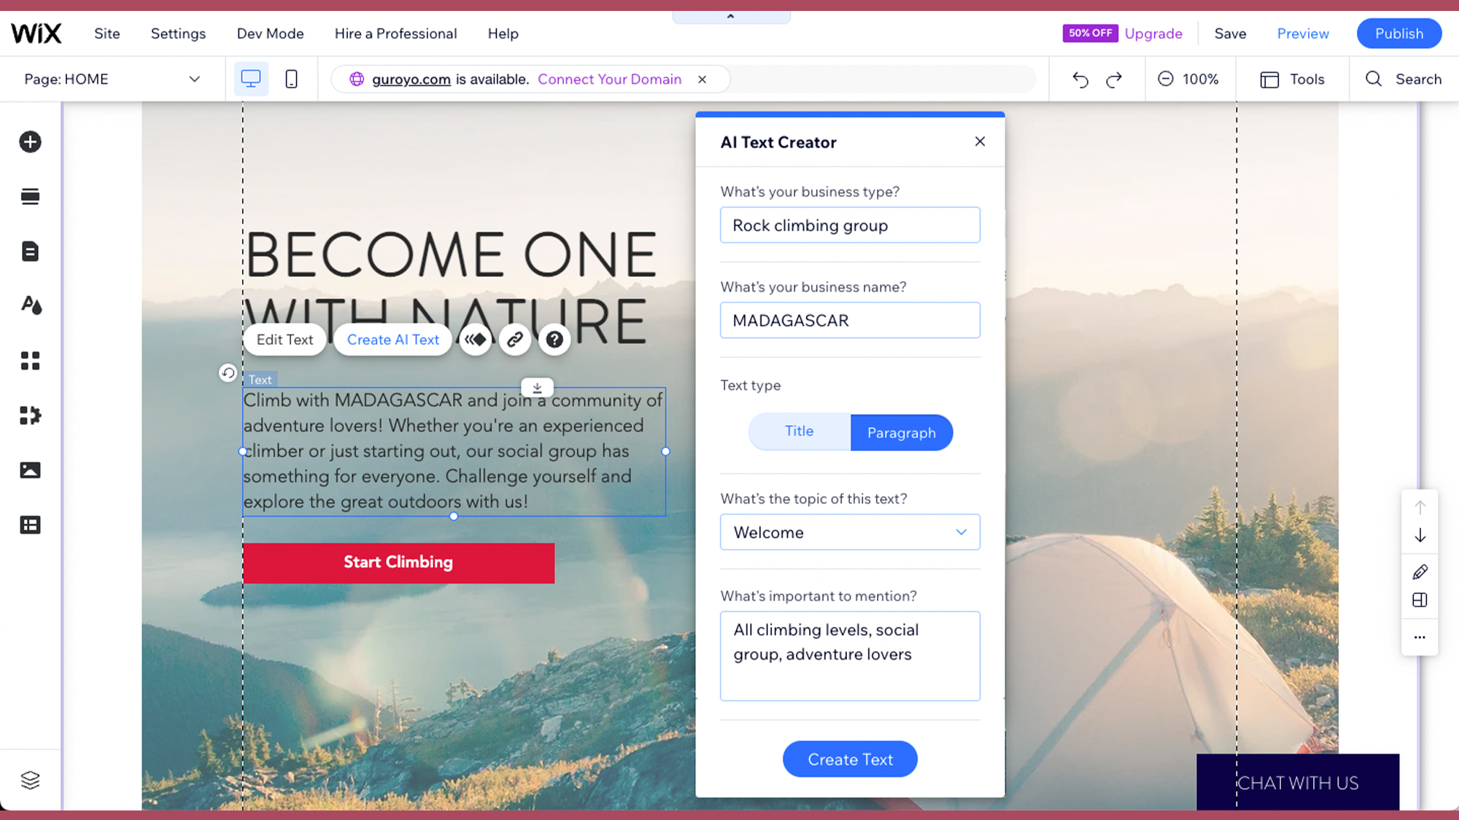Click the Dev Mode menu item
This screenshot has height=820, width=1459.
point(270,33)
